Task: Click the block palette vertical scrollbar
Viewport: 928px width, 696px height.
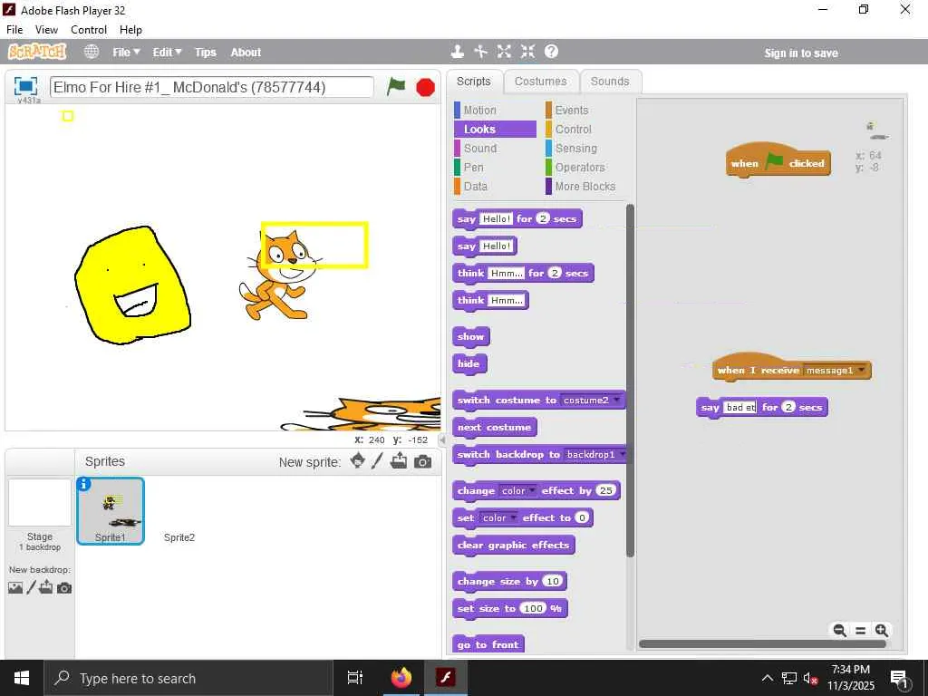Action: (x=630, y=380)
